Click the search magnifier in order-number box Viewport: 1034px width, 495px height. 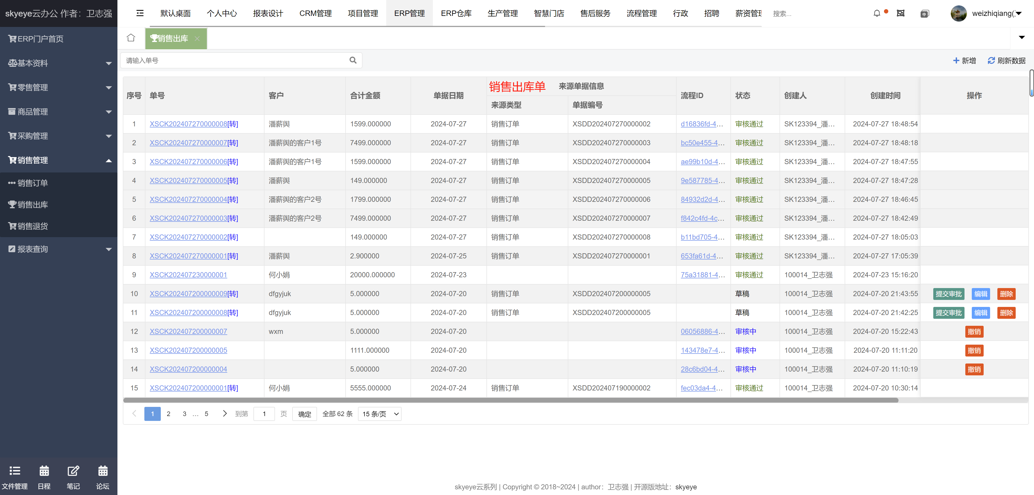point(353,60)
